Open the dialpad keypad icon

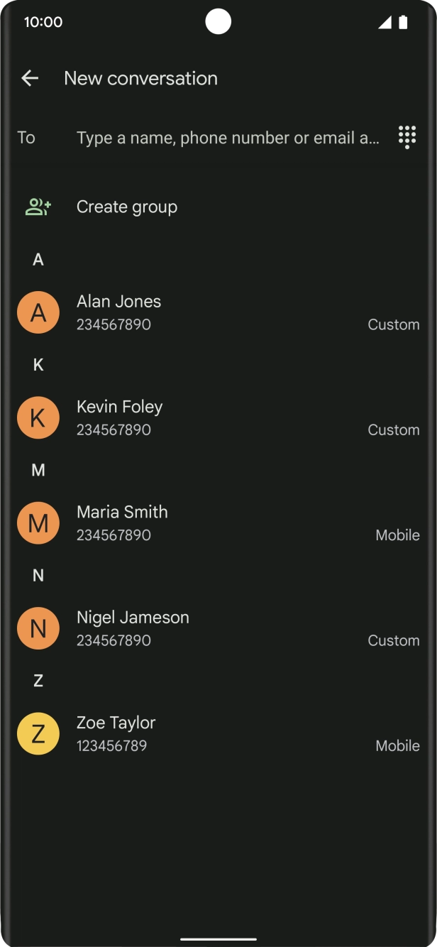[x=407, y=137]
